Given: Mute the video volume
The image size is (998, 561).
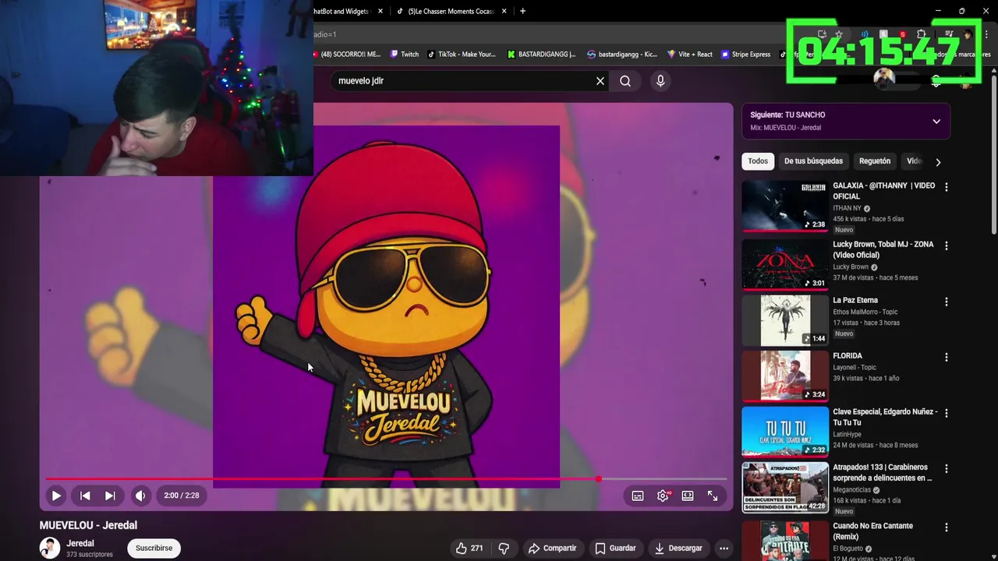Looking at the screenshot, I should (x=140, y=496).
